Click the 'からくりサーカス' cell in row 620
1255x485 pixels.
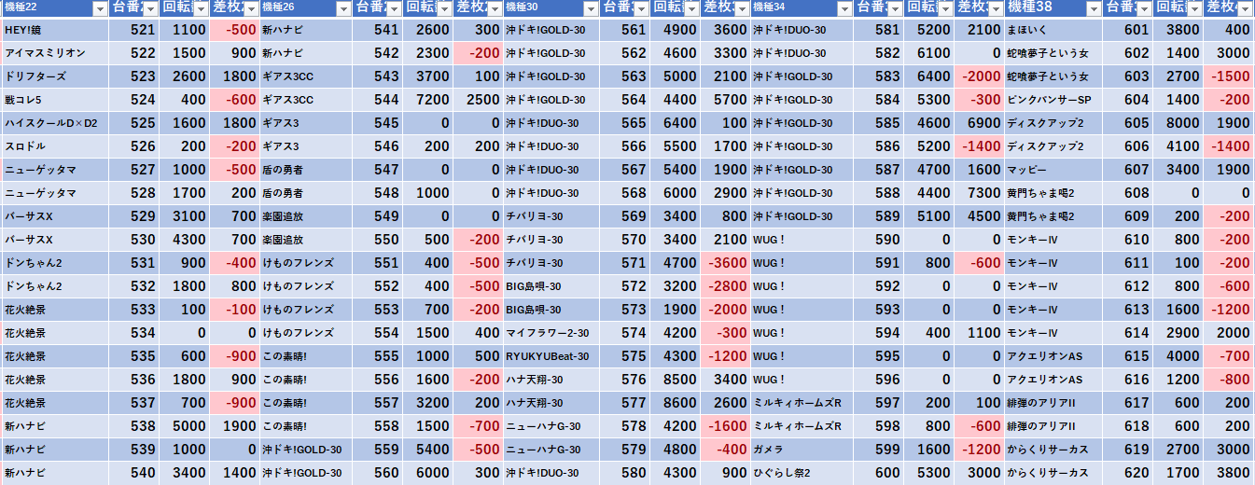(1054, 473)
